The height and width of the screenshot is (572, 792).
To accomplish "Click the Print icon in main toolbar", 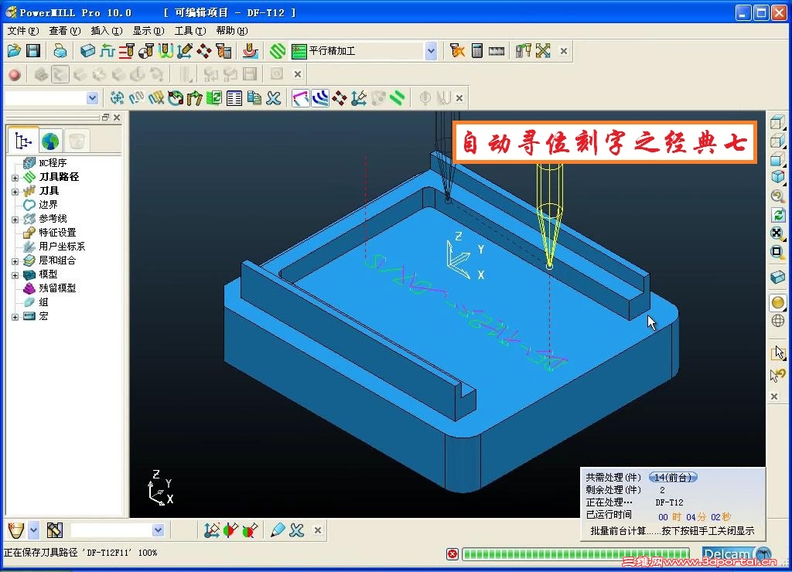I will [x=60, y=50].
